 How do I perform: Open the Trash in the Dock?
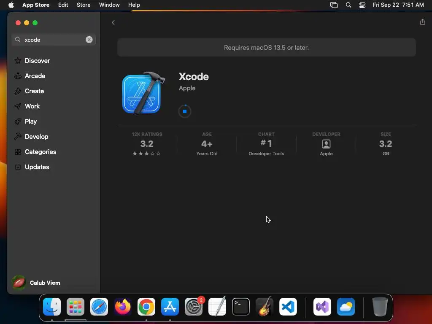point(380,307)
